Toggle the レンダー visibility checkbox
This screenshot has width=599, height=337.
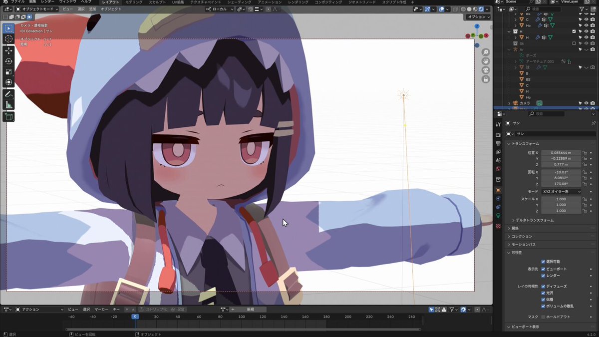(543, 276)
